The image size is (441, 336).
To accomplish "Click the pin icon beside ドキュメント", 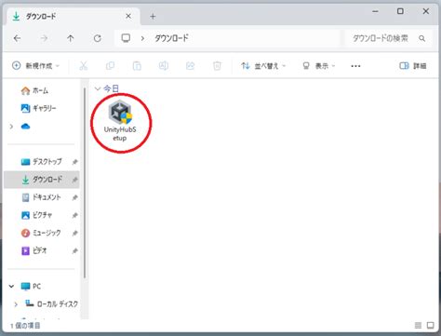I will [x=74, y=197].
